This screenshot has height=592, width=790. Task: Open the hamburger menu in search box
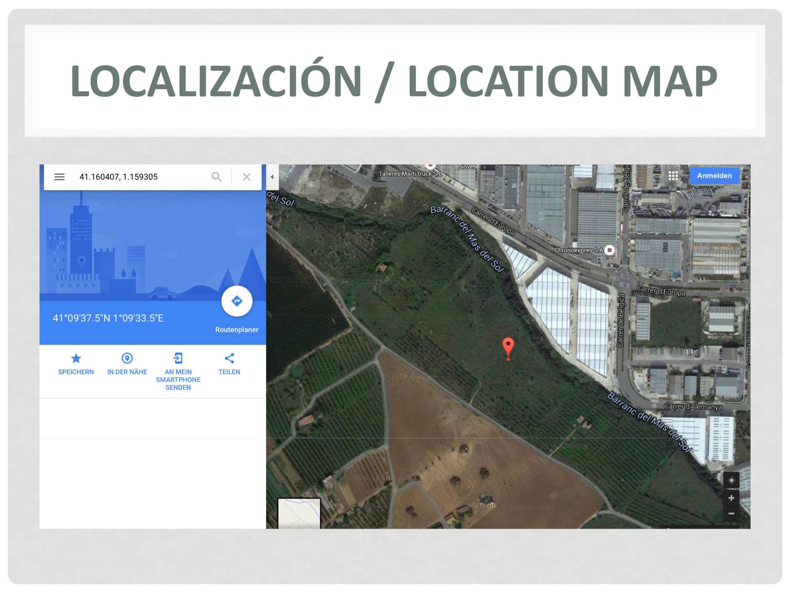60,177
